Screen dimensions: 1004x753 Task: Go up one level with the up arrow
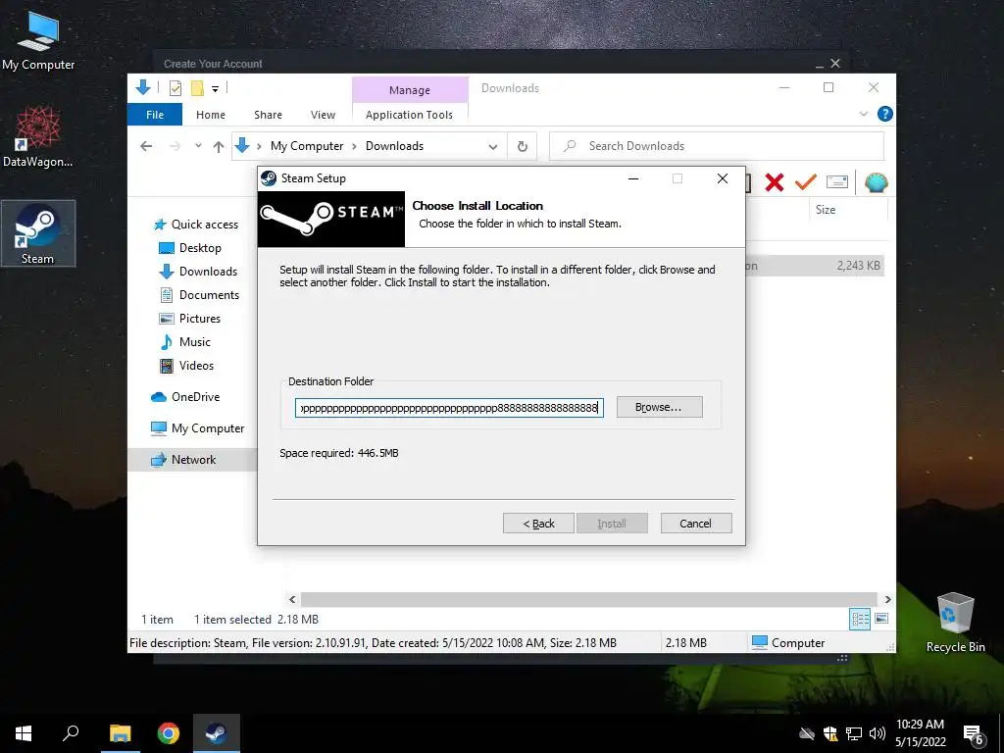point(219,147)
